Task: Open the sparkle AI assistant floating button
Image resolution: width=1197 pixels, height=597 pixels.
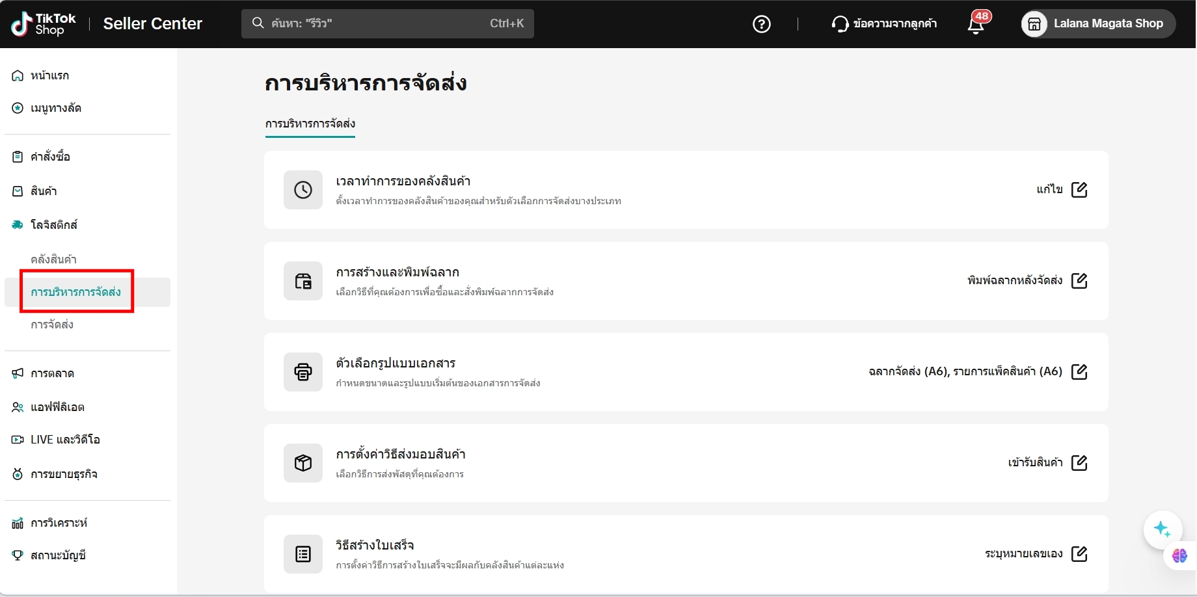Action: [x=1163, y=529]
